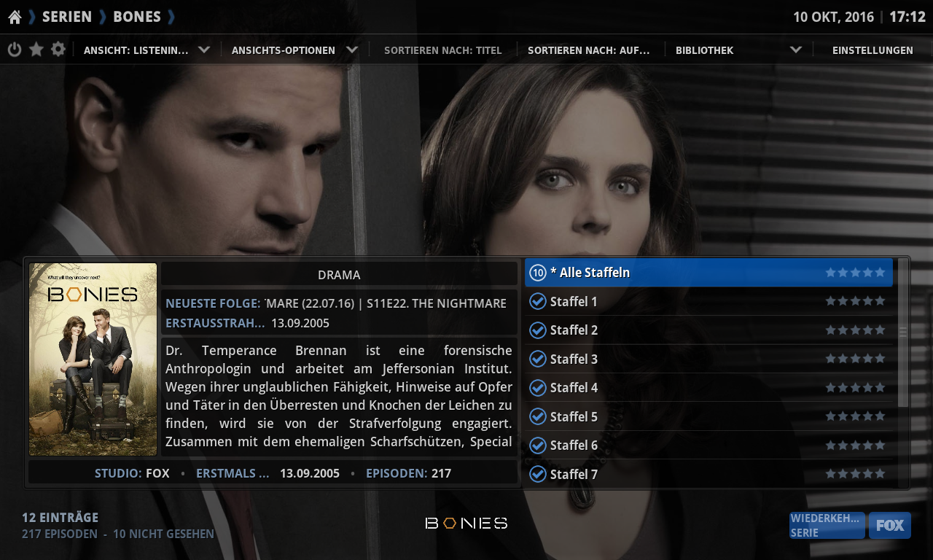The height and width of the screenshot is (560, 933).
Task: Toggle watched checkmark on Staffel 1
Action: coord(538,301)
